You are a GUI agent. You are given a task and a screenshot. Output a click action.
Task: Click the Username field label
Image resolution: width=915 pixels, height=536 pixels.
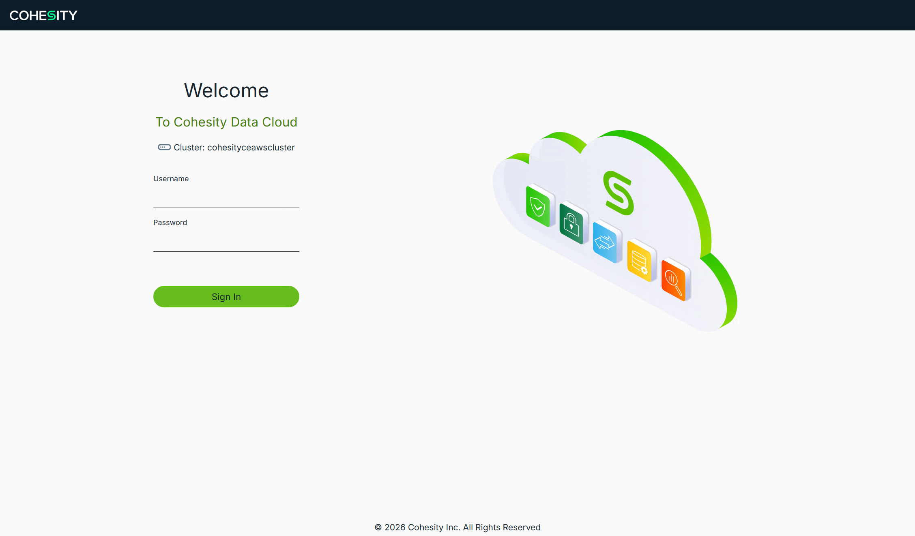click(171, 179)
